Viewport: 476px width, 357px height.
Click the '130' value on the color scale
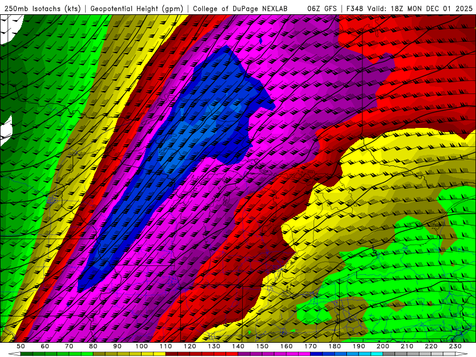point(214,346)
